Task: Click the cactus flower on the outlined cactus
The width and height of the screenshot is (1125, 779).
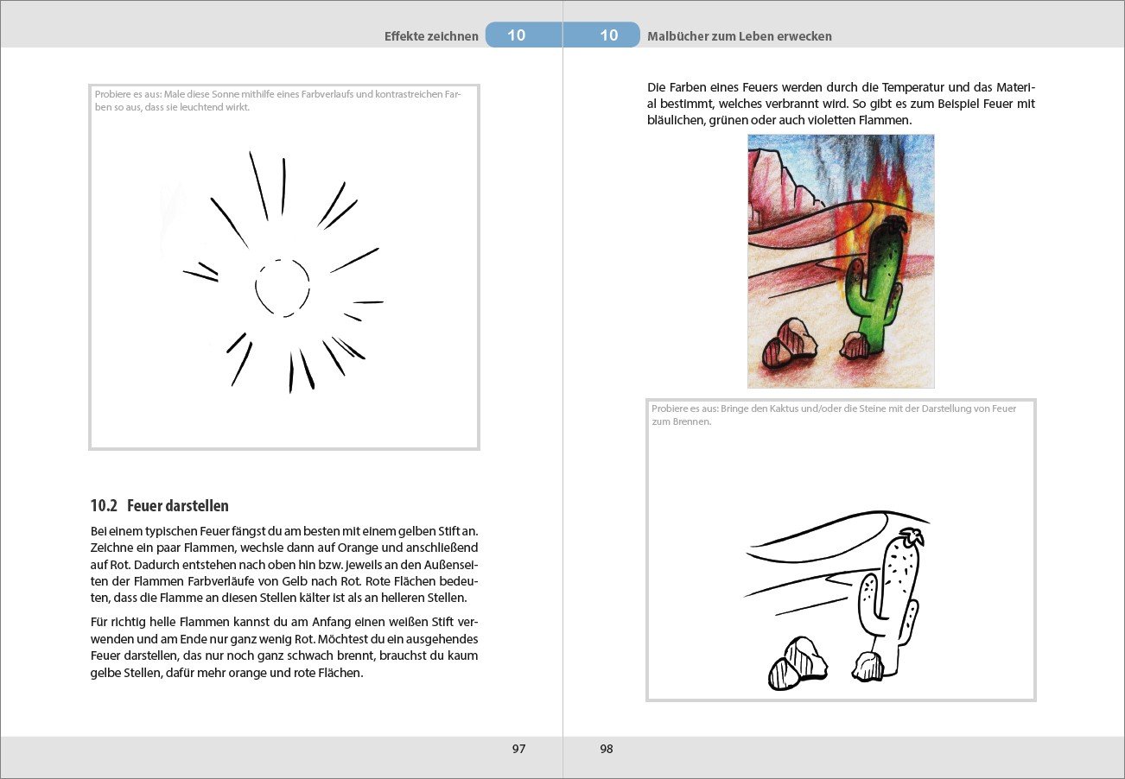Action: click(909, 535)
